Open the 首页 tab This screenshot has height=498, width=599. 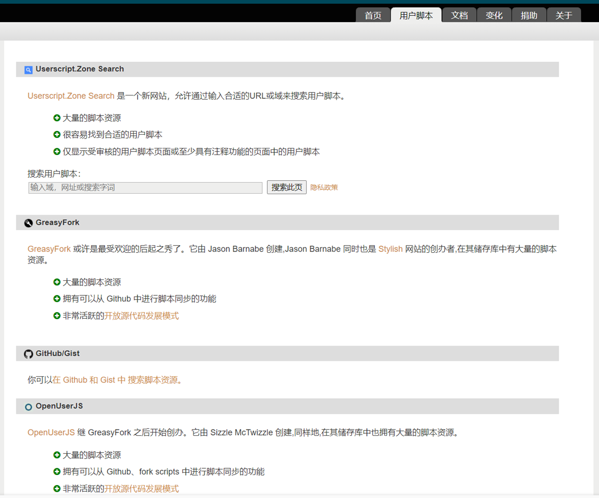point(373,15)
